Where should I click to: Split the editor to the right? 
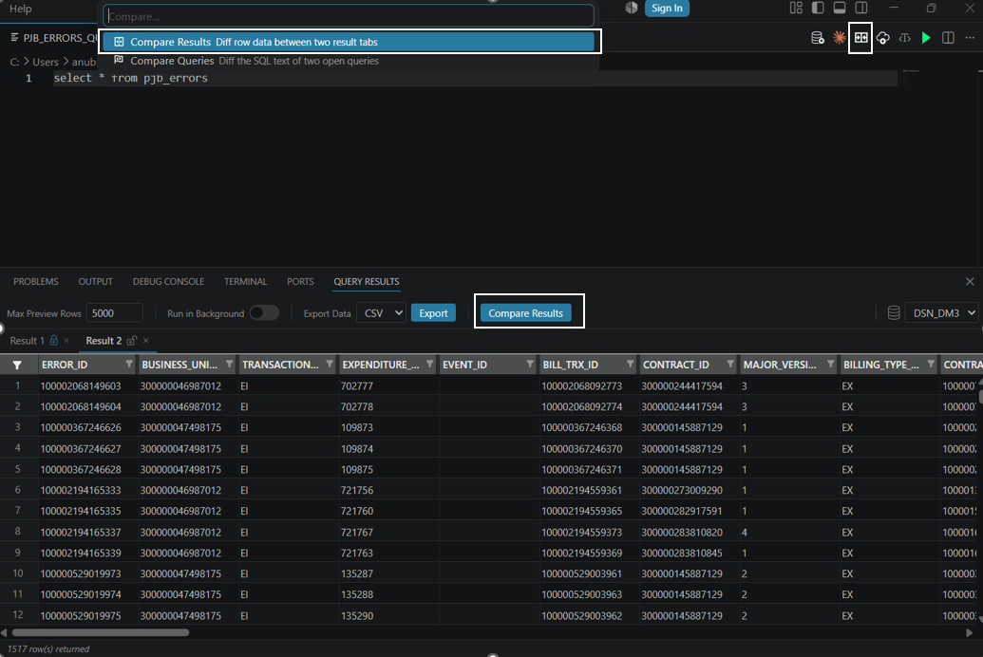[x=948, y=38]
